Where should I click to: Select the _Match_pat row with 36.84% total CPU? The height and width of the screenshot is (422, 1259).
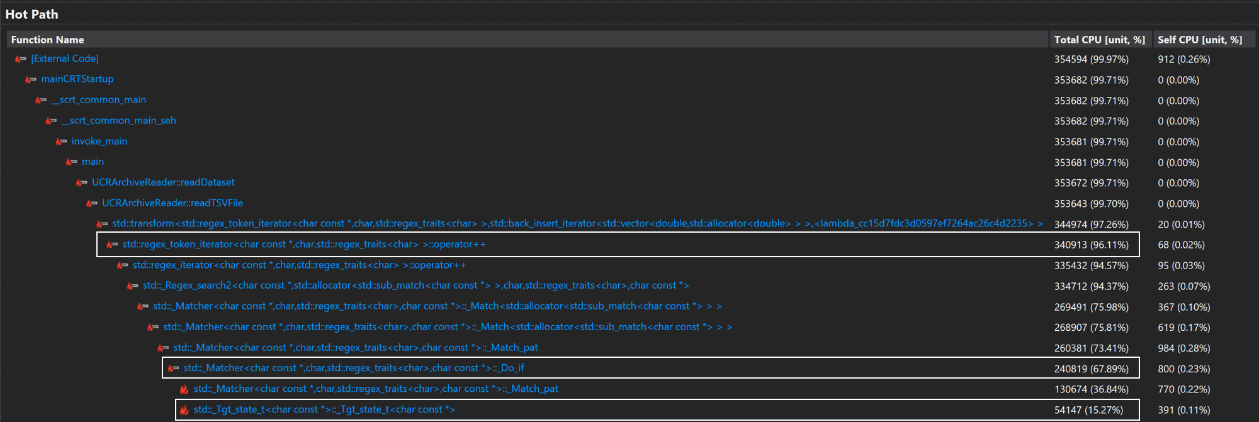376,389
